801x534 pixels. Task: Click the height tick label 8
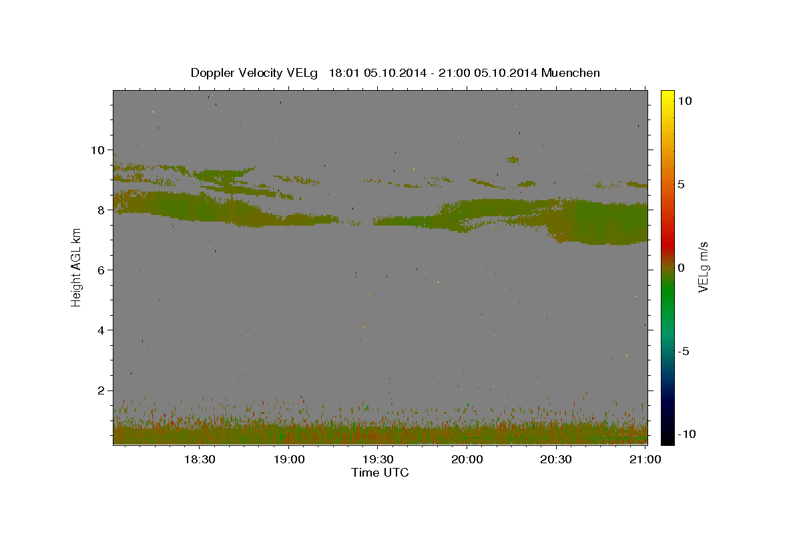(x=101, y=210)
